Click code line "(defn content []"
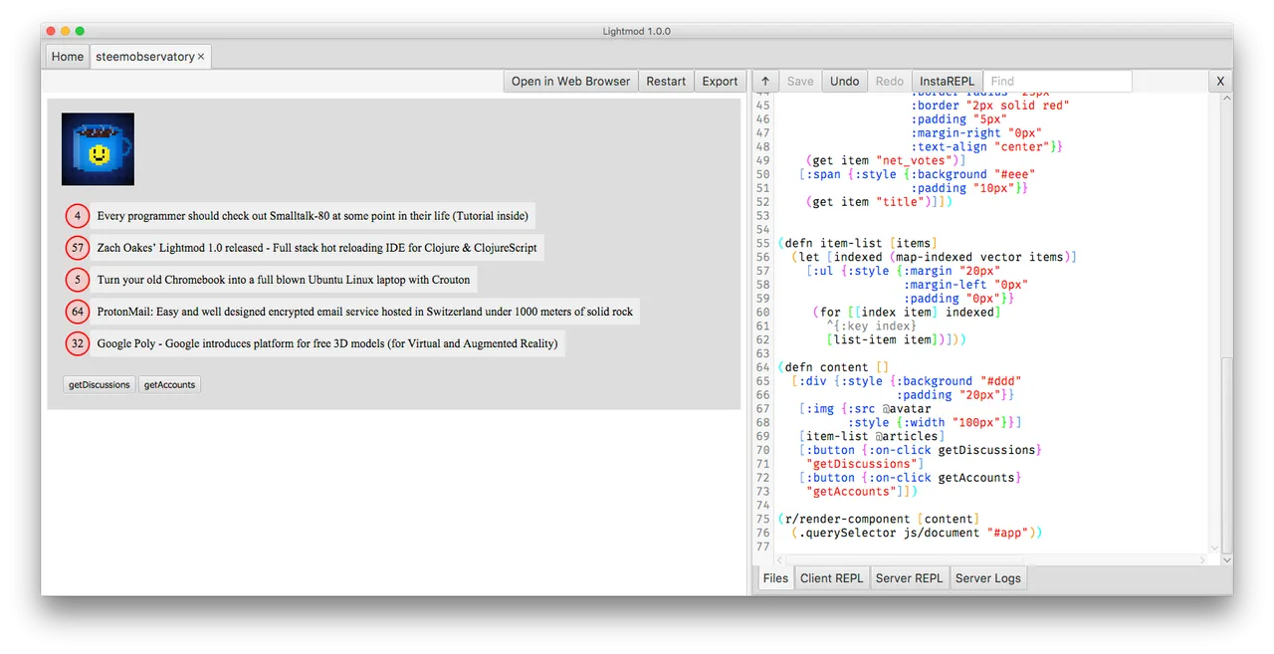Screen dimensions: 1274x654 [x=833, y=367]
